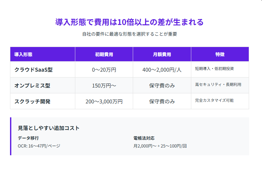Click the OCR: 16〜47円/ページ text
This screenshot has height=176, width=262.
tap(39, 146)
